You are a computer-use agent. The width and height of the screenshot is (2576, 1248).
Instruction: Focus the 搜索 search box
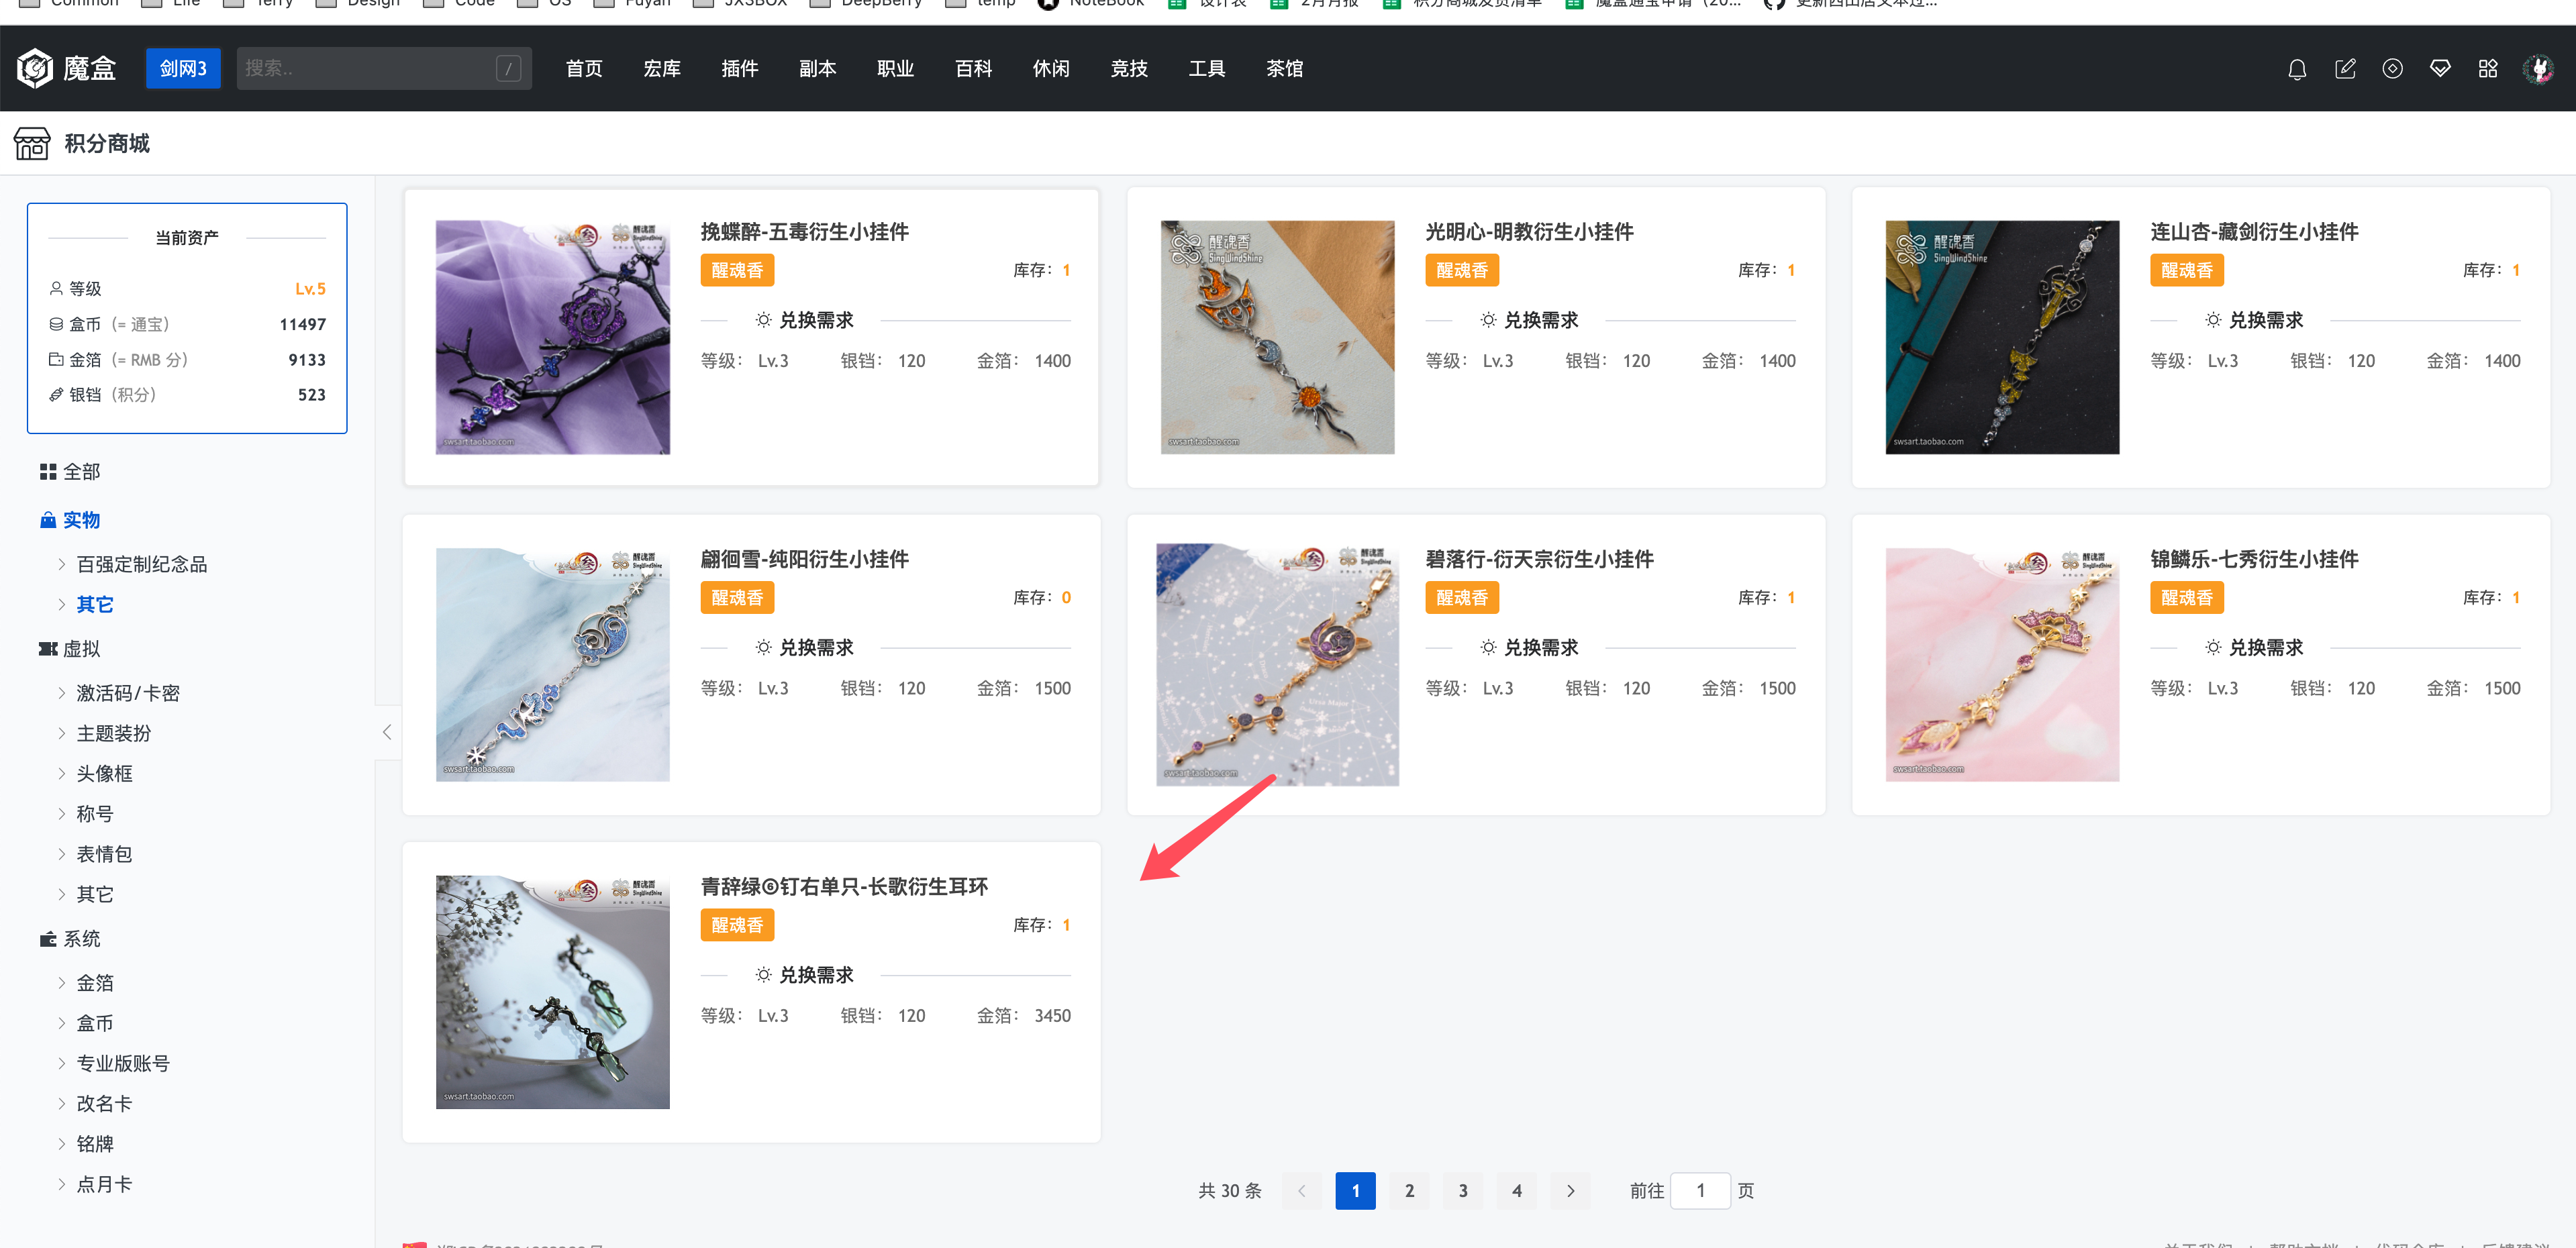[x=384, y=68]
